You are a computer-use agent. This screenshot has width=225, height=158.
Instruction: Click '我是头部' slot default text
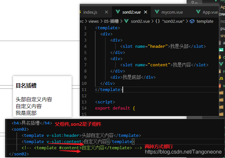pos(179,46)
